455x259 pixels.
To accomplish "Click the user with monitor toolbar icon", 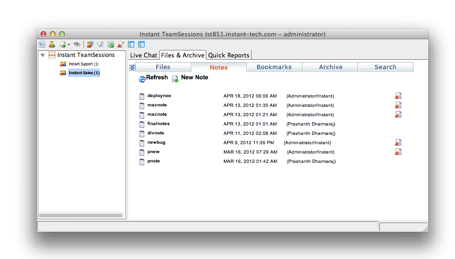I will [90, 44].
